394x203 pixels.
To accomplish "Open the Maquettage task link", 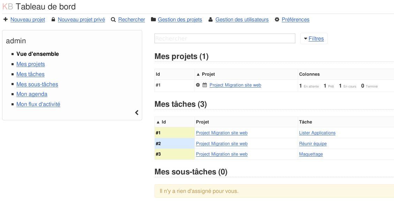I will [311, 154].
